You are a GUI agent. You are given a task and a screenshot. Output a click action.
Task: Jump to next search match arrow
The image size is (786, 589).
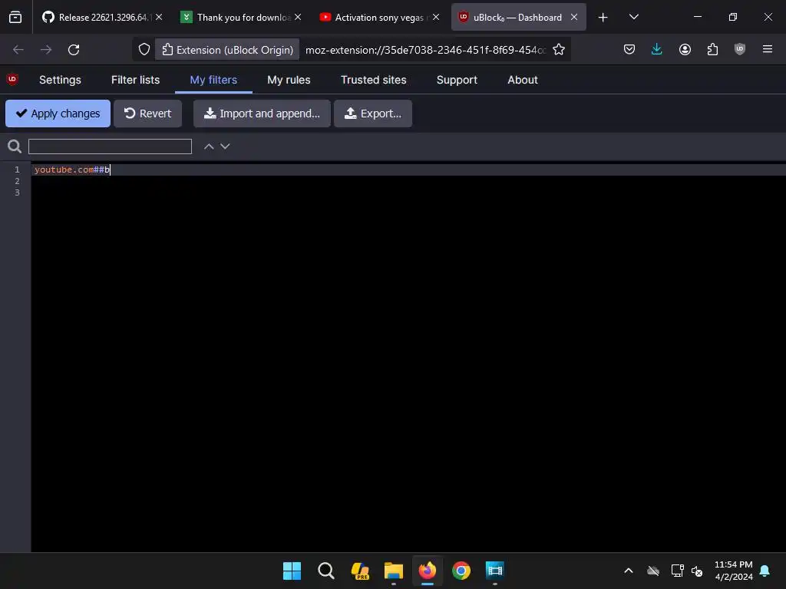tap(225, 146)
